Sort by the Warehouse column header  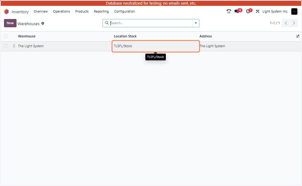pyautogui.click(x=27, y=36)
